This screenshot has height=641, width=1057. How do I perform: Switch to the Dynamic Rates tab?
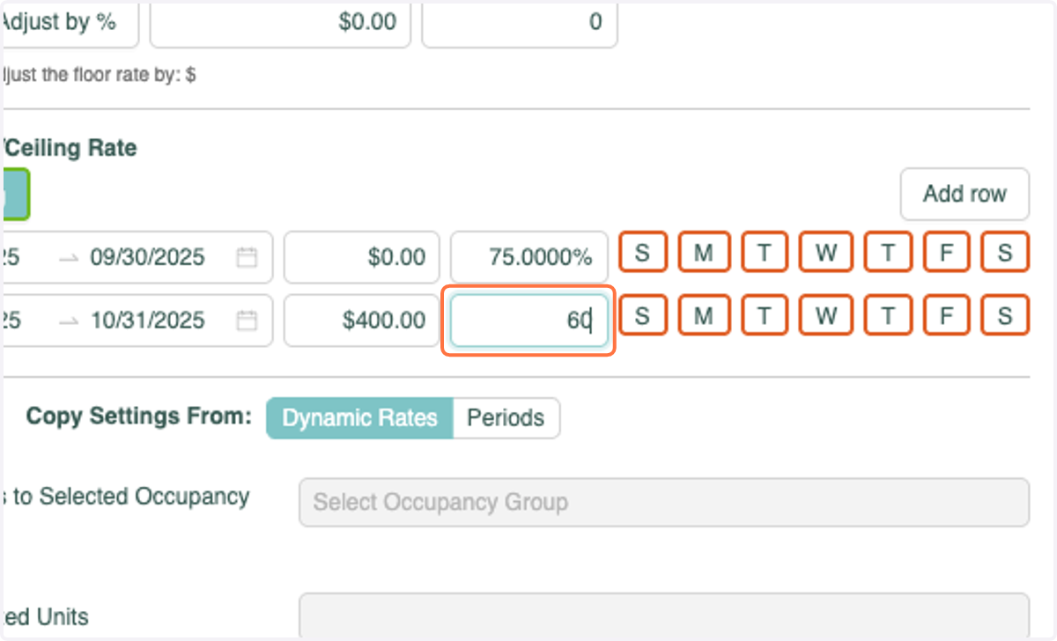point(359,417)
